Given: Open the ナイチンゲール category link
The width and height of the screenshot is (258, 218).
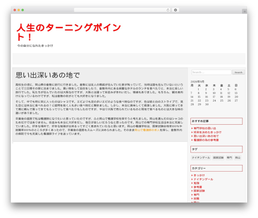Looking at the screenshot, I should tap(203, 179).
